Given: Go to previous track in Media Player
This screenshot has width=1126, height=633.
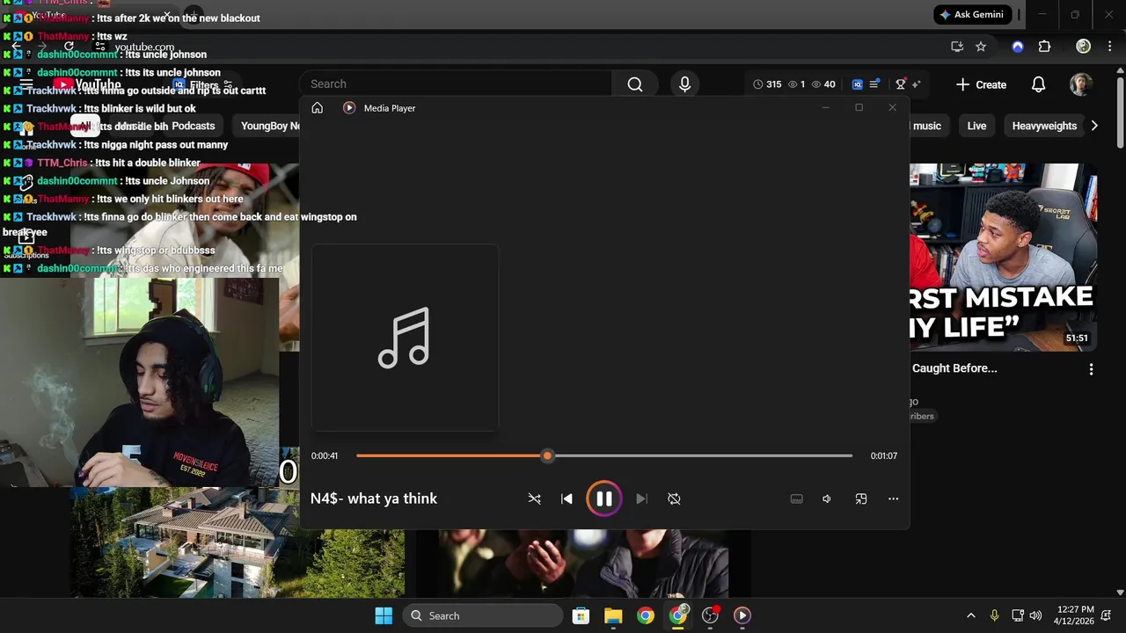Looking at the screenshot, I should (x=567, y=498).
